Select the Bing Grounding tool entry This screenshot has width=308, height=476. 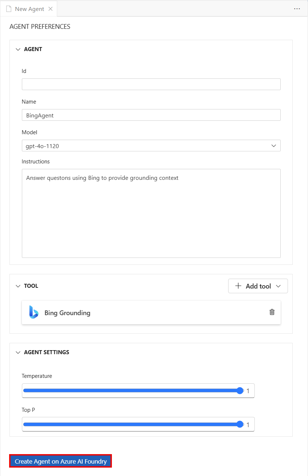[x=151, y=312]
